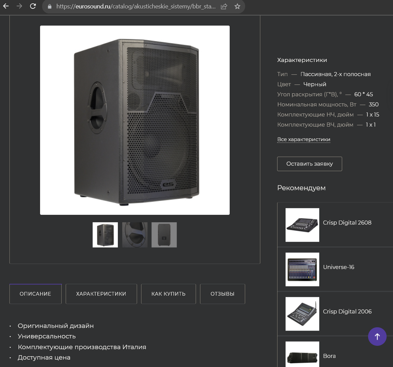The width and height of the screenshot is (393, 367).
Task: Open the Crisp Digital 2608 product image
Action: pyautogui.click(x=302, y=225)
